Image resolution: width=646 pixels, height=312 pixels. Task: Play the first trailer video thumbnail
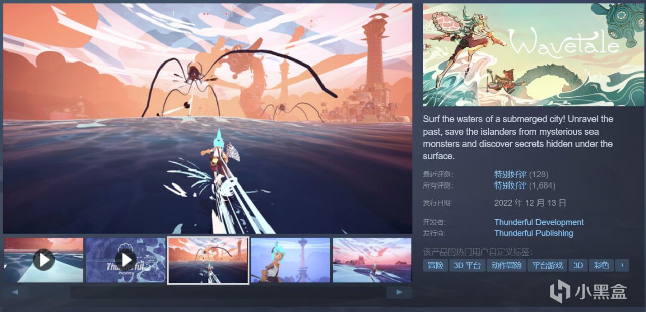44,260
